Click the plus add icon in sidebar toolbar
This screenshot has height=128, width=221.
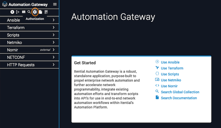click(12, 12)
